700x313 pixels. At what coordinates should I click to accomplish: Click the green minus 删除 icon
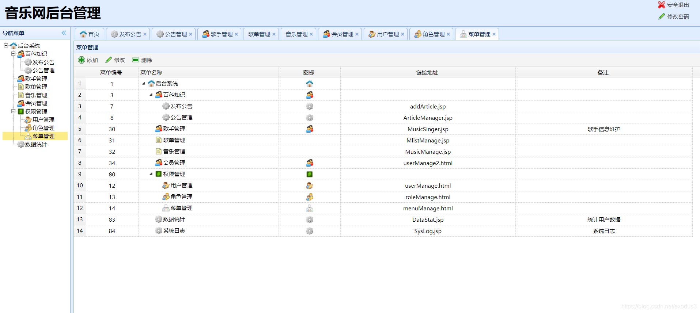(136, 60)
